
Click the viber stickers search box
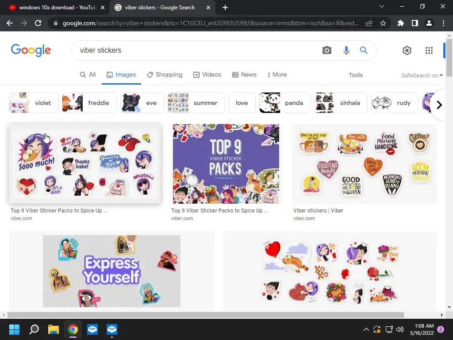[x=196, y=50]
